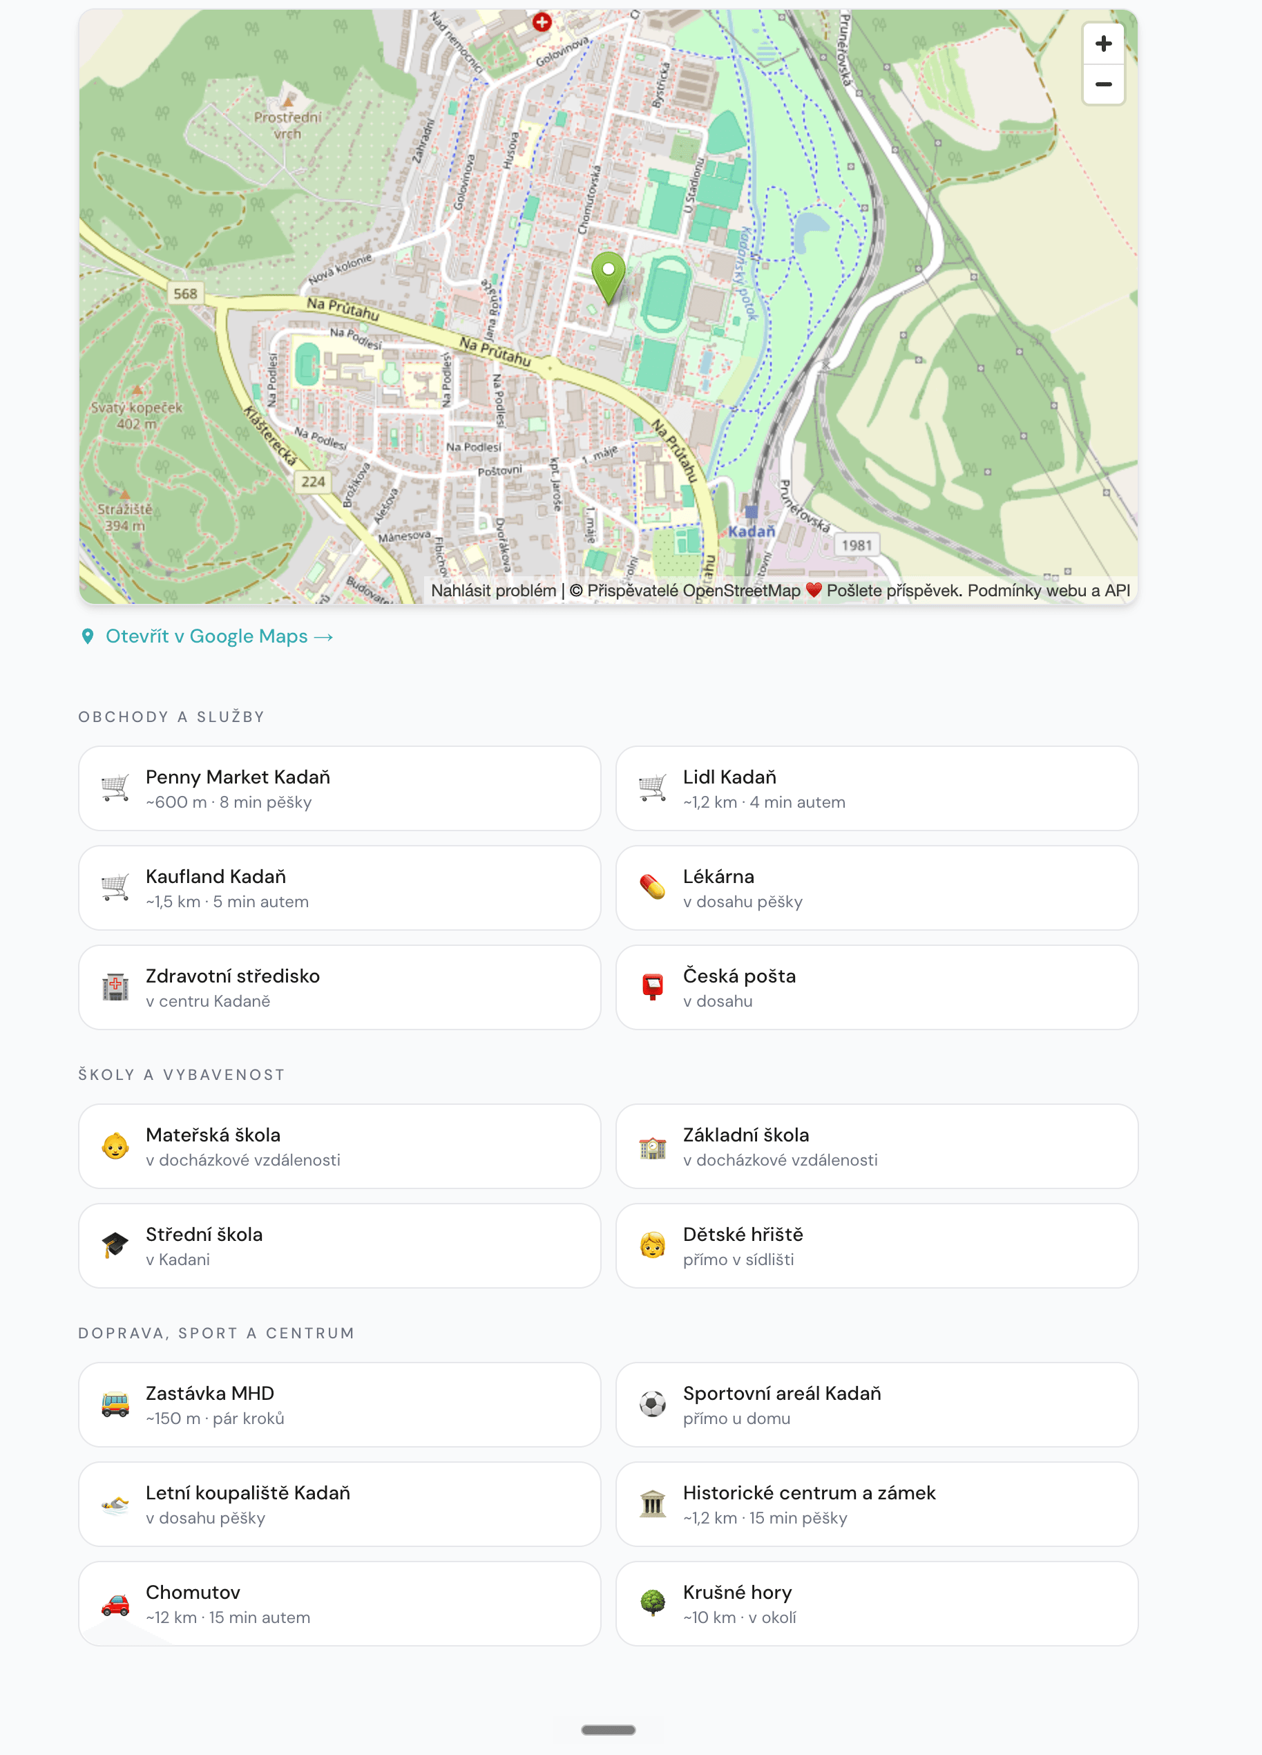Select the Česká pošta title
The image size is (1262, 1755).
739,976
